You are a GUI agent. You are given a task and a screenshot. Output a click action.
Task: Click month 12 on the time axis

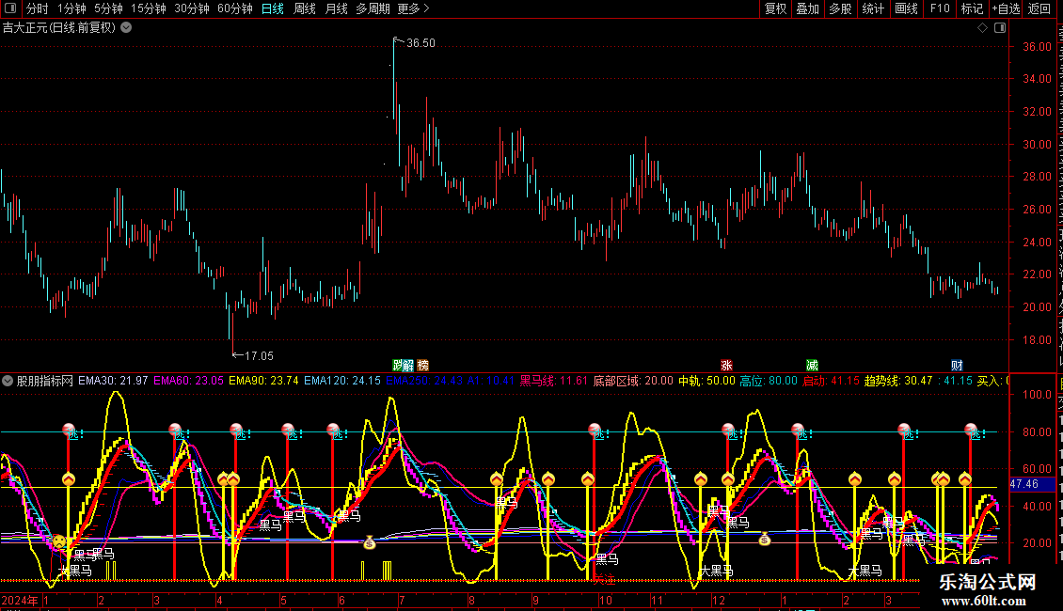[719, 600]
